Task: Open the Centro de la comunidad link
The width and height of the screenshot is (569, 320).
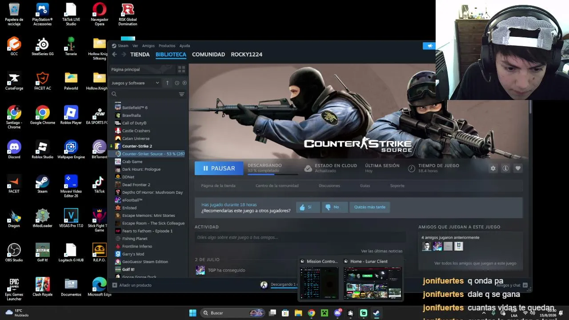Action: tap(277, 186)
